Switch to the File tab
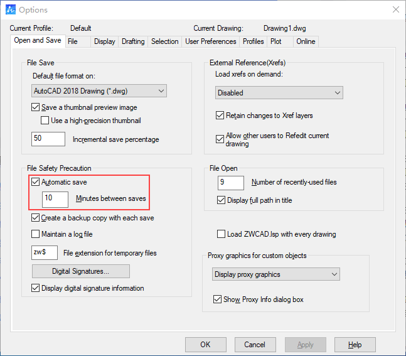The height and width of the screenshot is (356, 406). 78,41
